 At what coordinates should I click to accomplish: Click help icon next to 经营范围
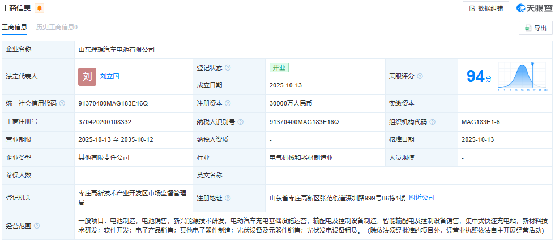point(37,226)
